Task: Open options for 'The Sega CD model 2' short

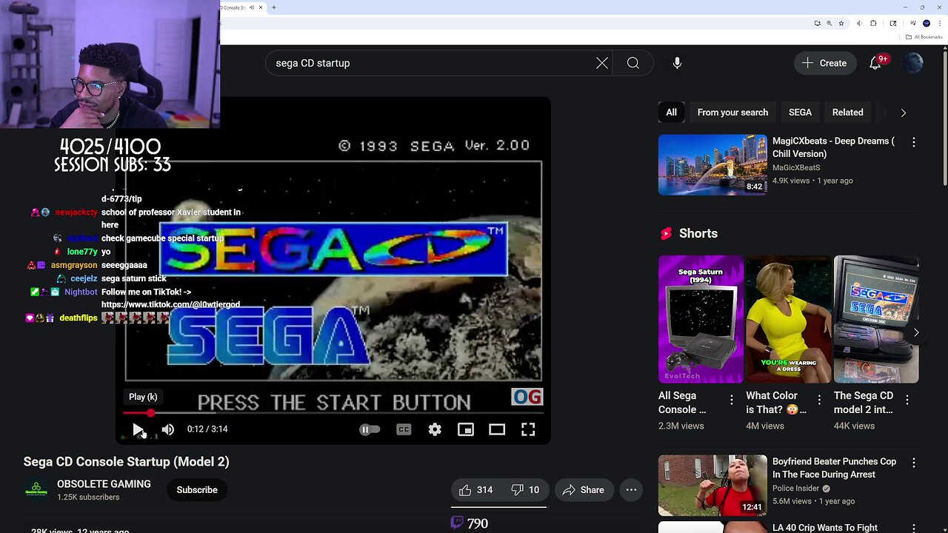Action: tap(907, 400)
